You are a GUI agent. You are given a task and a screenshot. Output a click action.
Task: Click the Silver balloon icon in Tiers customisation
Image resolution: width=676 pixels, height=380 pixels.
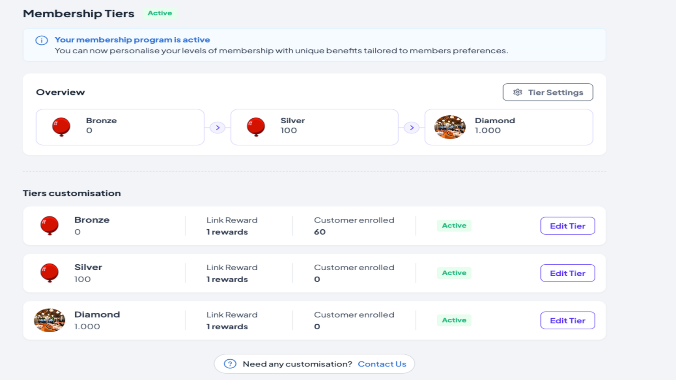pyautogui.click(x=49, y=273)
